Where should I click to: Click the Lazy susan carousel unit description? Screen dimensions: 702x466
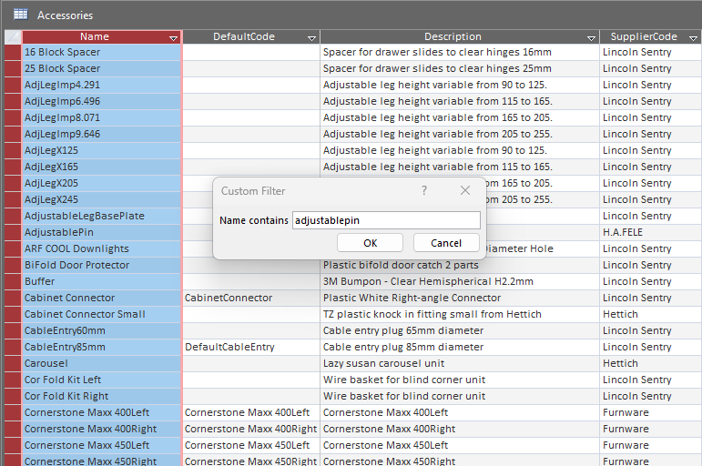(460, 363)
